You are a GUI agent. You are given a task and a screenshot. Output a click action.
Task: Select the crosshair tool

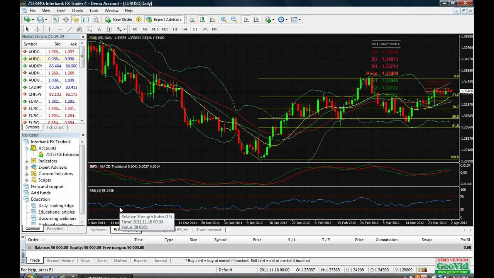[37, 29]
